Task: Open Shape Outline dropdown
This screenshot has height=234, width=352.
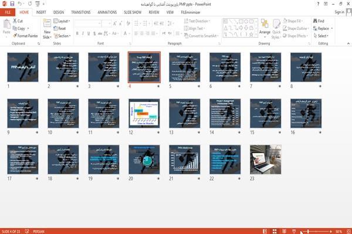Action: click(296, 29)
